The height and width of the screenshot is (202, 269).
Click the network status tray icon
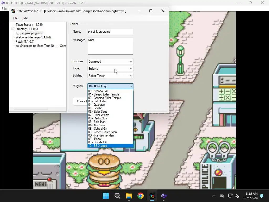(x=230, y=196)
